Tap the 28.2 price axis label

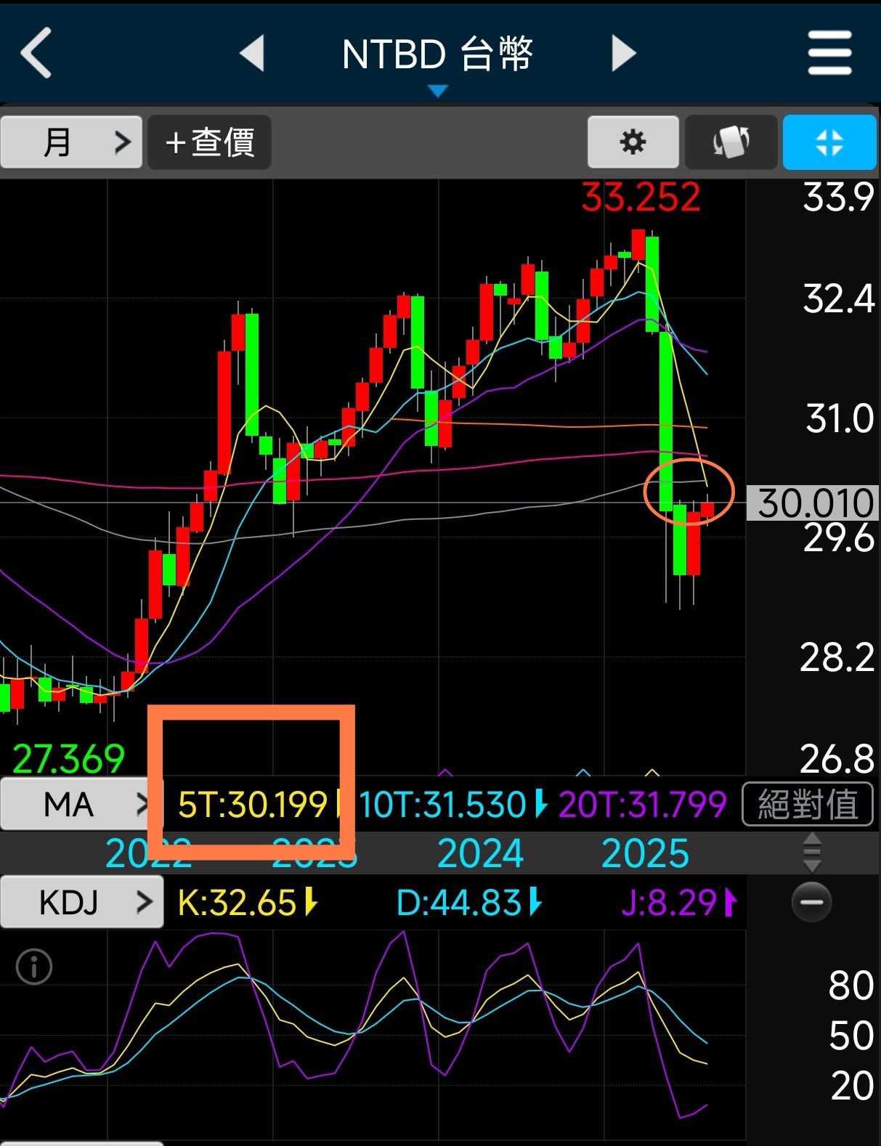tap(837, 658)
